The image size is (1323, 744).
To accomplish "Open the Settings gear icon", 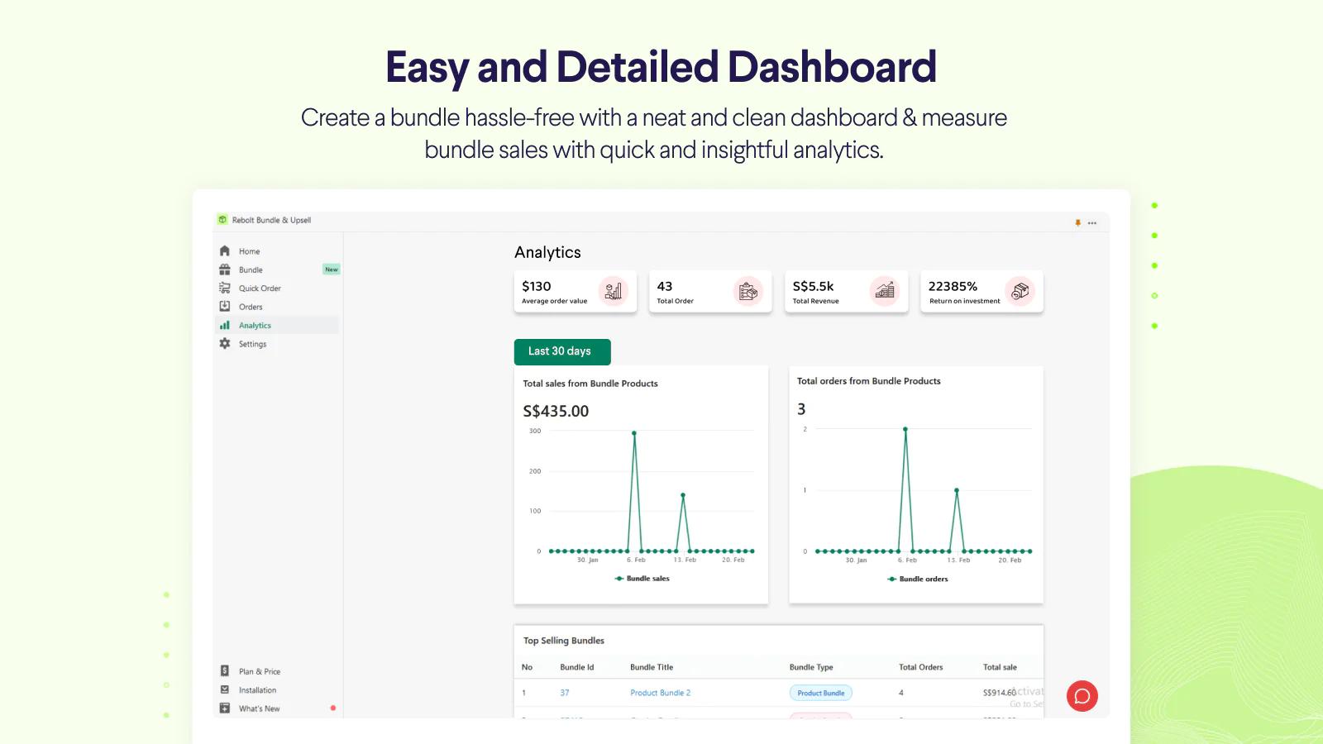I will 224,343.
